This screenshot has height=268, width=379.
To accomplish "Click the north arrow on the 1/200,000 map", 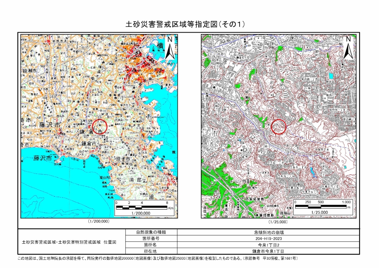I will tap(171, 47).
